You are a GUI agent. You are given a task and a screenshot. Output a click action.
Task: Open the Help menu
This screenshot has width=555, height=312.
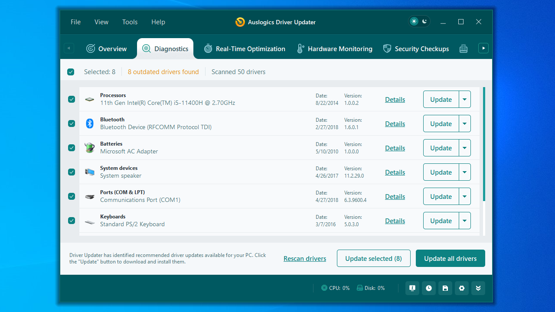click(x=158, y=22)
